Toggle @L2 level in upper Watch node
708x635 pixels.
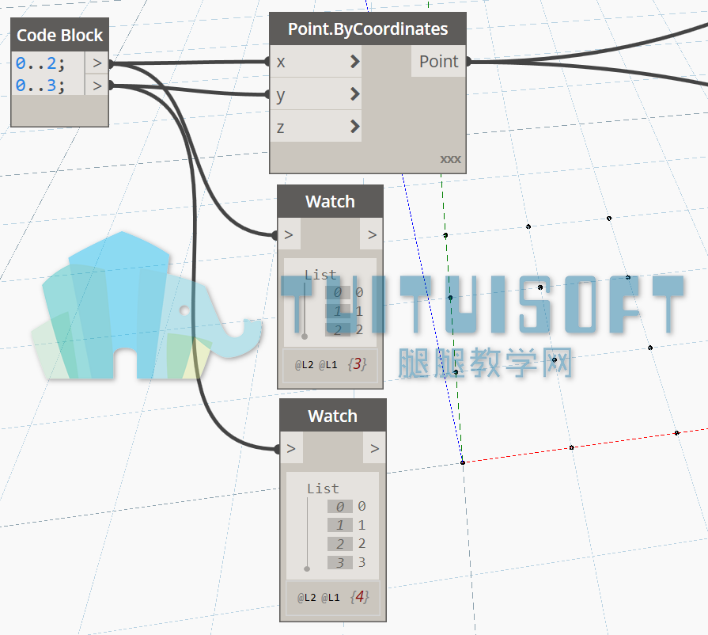(304, 365)
